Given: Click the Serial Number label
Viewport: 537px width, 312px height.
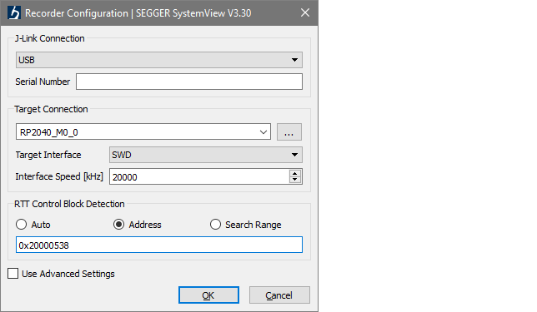Looking at the screenshot, I should [x=43, y=82].
